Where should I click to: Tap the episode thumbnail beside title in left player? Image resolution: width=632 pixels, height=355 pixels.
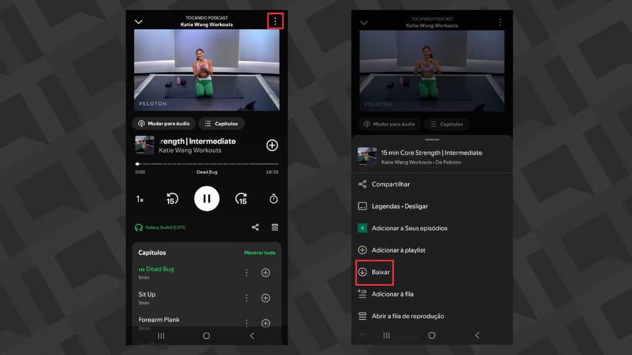(144, 145)
